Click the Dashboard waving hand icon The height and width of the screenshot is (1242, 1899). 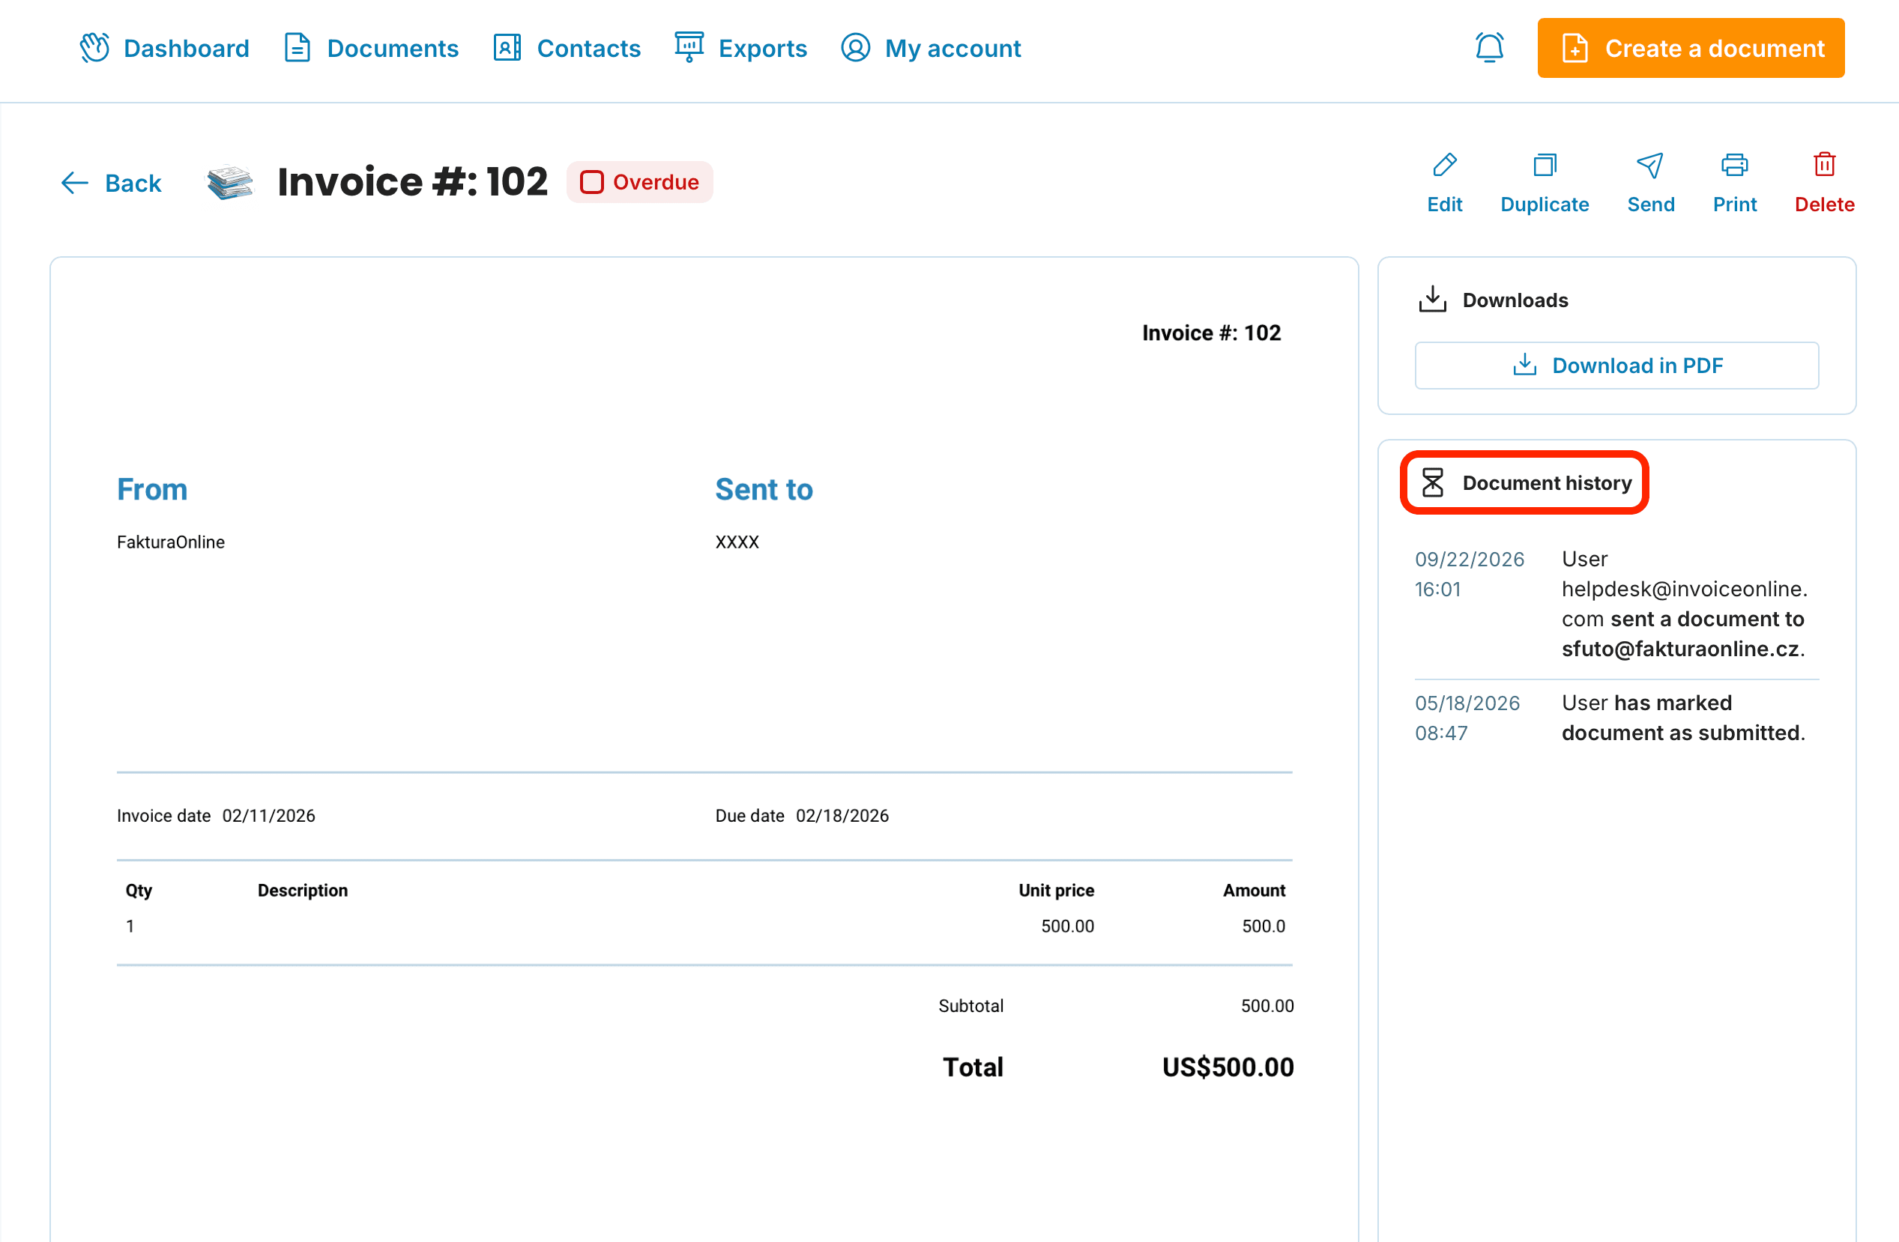pyautogui.click(x=95, y=48)
